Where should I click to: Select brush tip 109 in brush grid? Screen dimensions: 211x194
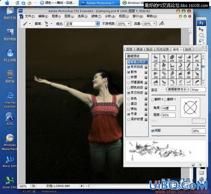pyautogui.click(x=172, y=58)
